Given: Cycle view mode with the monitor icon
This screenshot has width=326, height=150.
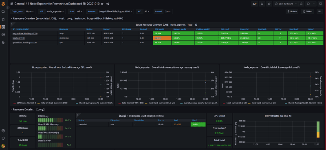Looking at the screenshot, I should (320, 4).
